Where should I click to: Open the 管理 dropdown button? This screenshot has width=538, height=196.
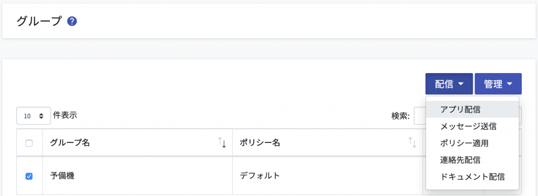click(x=498, y=84)
